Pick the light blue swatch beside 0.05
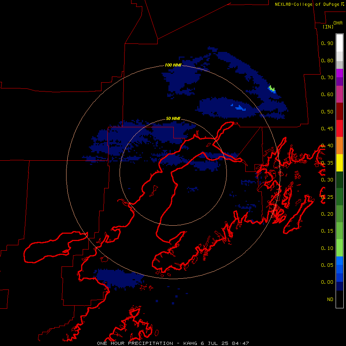The width and height of the screenshot is (346, 346). coord(339,261)
